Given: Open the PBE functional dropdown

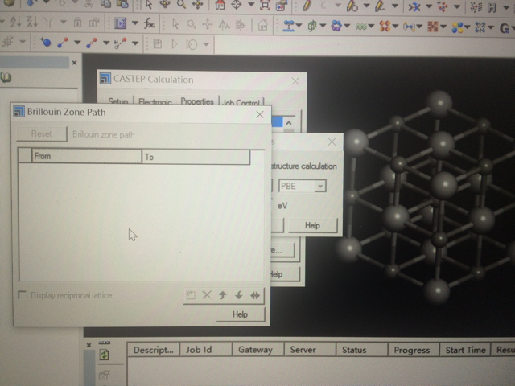Looking at the screenshot, I should [x=320, y=186].
